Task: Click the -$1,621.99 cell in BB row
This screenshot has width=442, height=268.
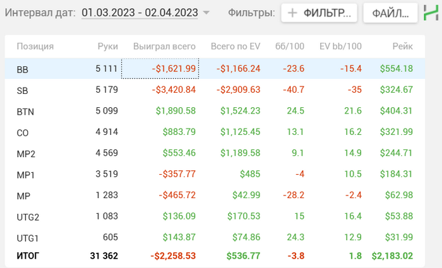Action: coord(160,69)
